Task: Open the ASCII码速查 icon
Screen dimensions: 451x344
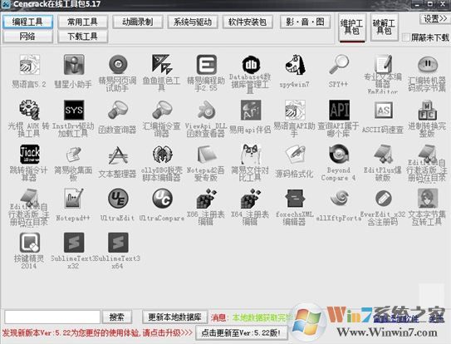Action: (x=384, y=110)
